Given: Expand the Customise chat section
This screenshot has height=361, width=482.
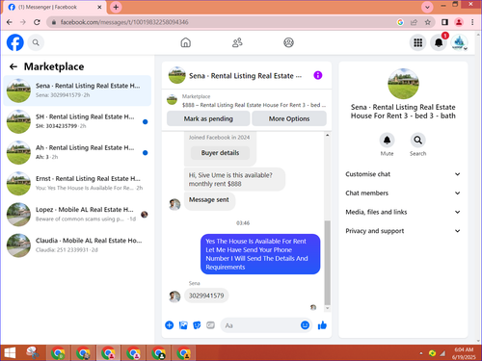Looking at the screenshot, I should 403,174.
